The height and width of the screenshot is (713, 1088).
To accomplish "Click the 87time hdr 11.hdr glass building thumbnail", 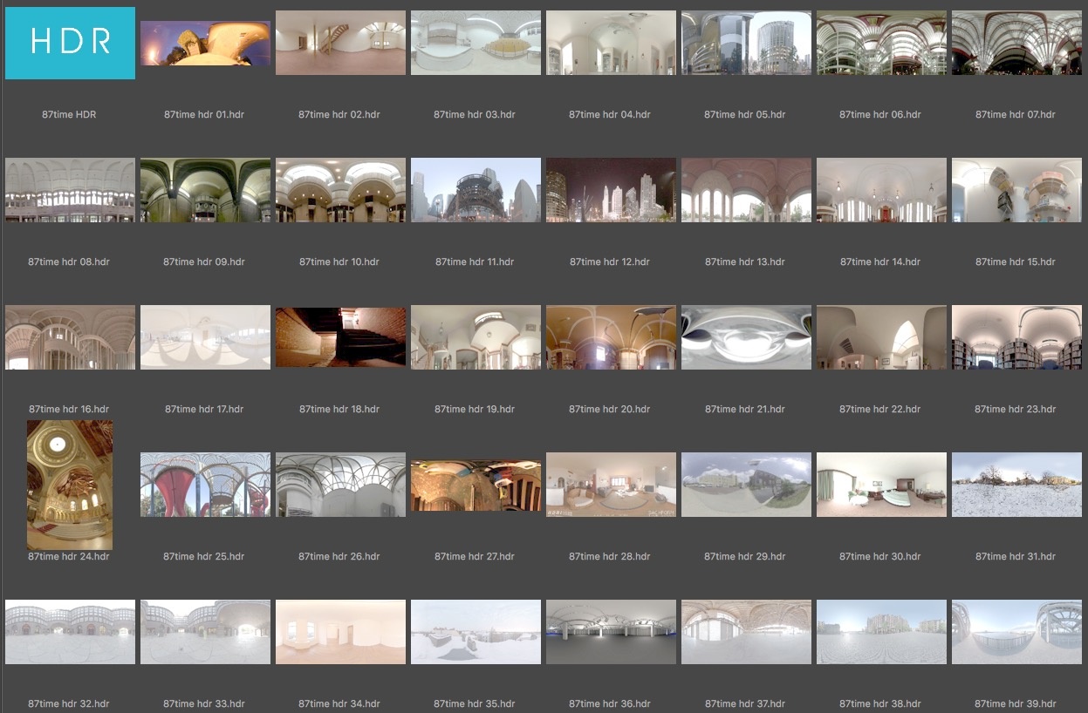I will [x=476, y=190].
